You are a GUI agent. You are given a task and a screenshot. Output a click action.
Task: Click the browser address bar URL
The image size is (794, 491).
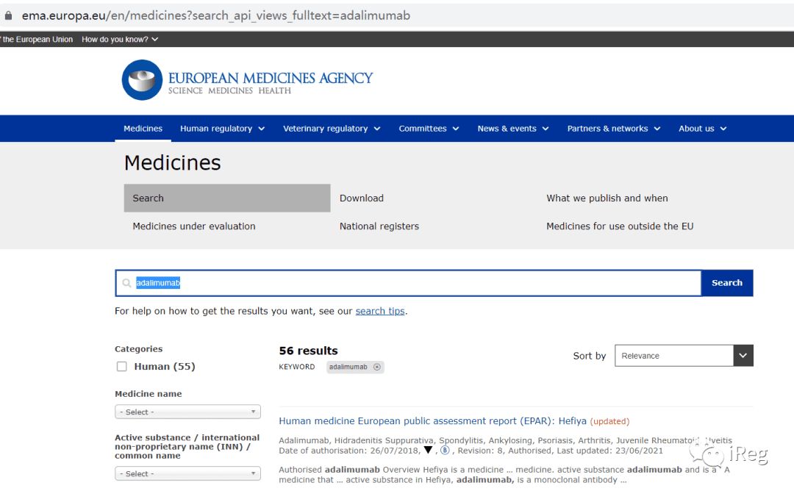click(215, 15)
